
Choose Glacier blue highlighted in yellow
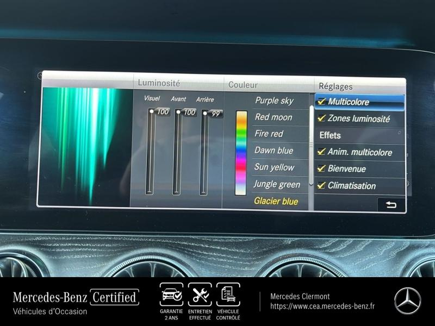(276, 201)
